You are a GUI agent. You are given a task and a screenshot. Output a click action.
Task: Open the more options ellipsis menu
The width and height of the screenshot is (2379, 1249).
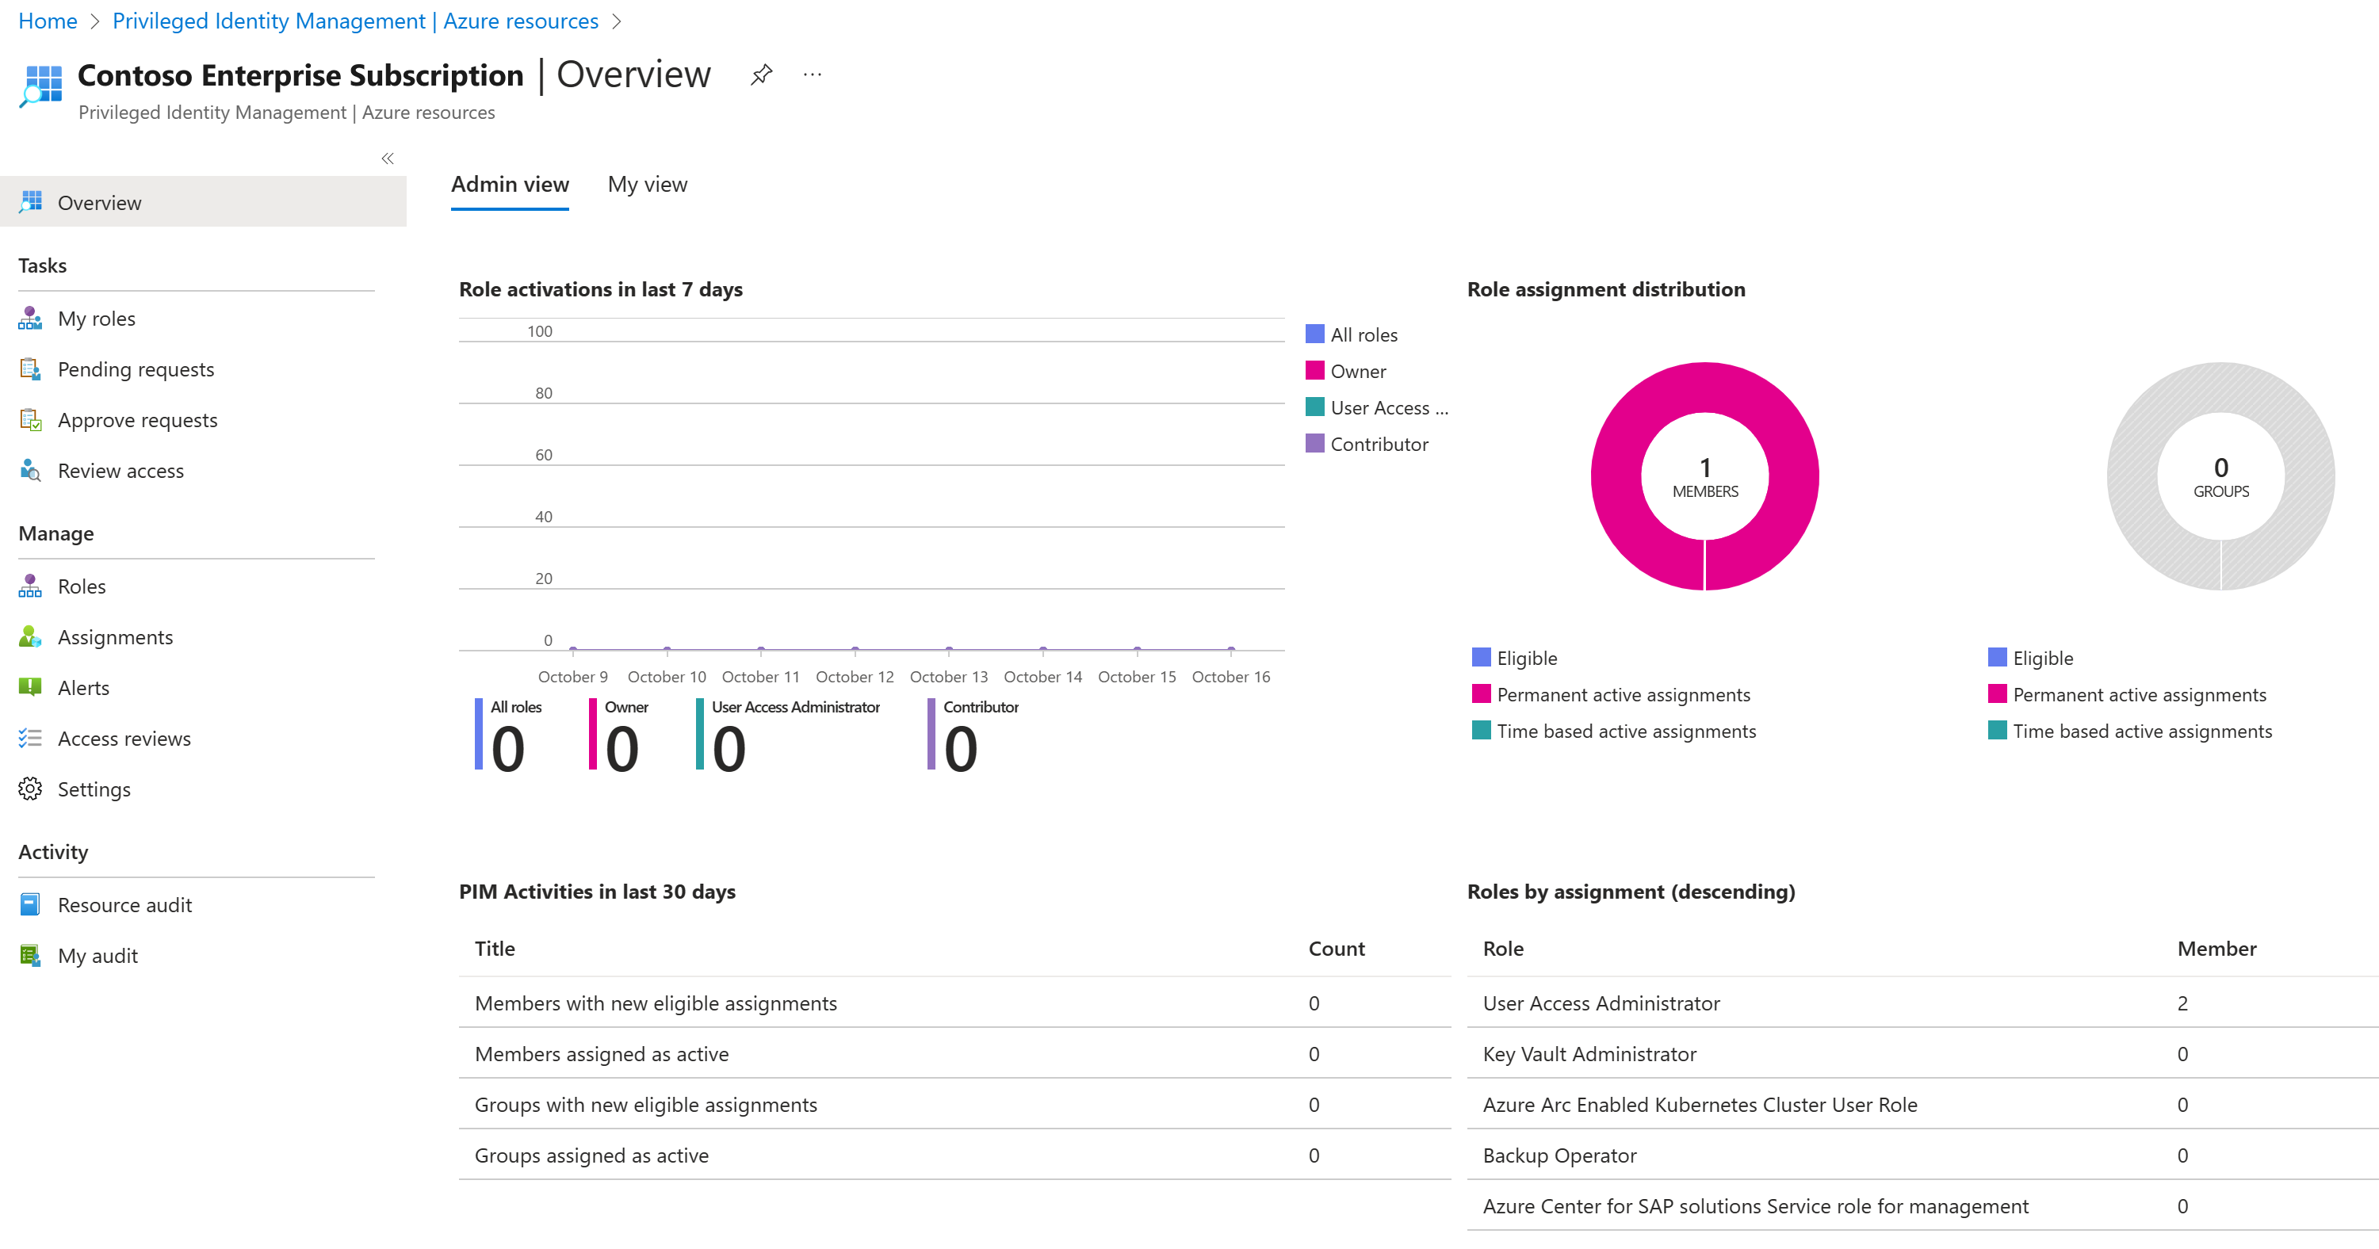(x=812, y=74)
